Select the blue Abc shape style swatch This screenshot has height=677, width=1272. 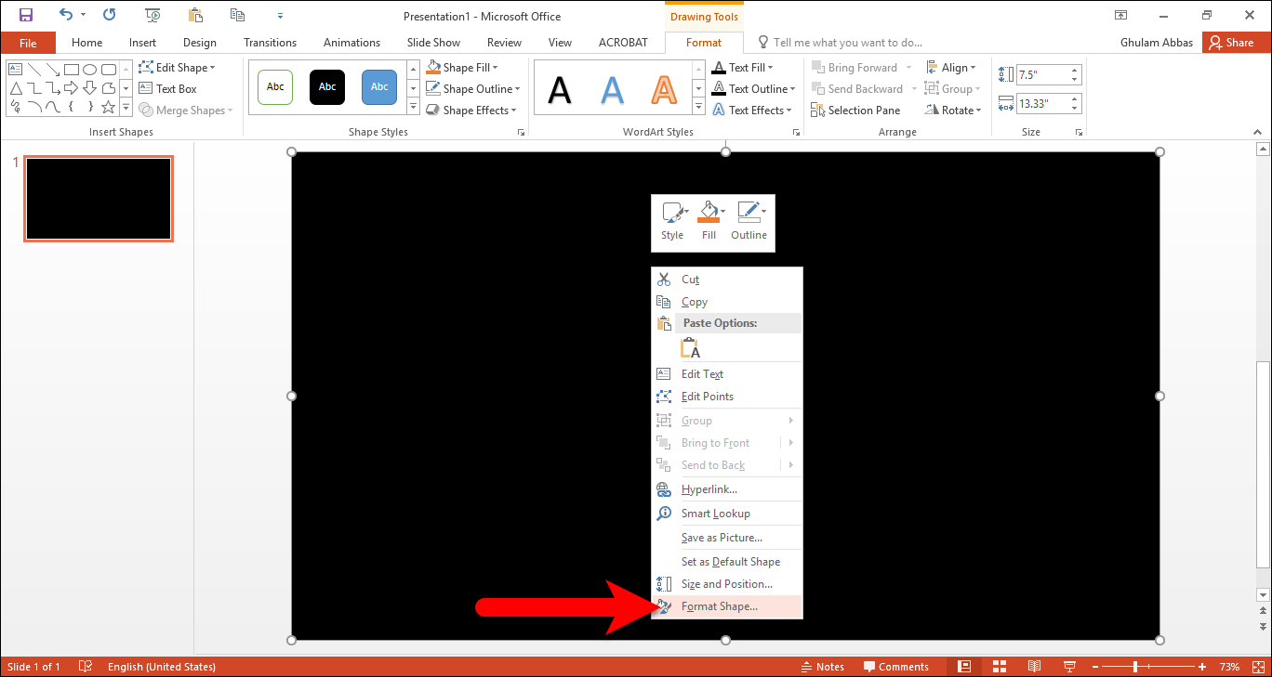click(379, 86)
